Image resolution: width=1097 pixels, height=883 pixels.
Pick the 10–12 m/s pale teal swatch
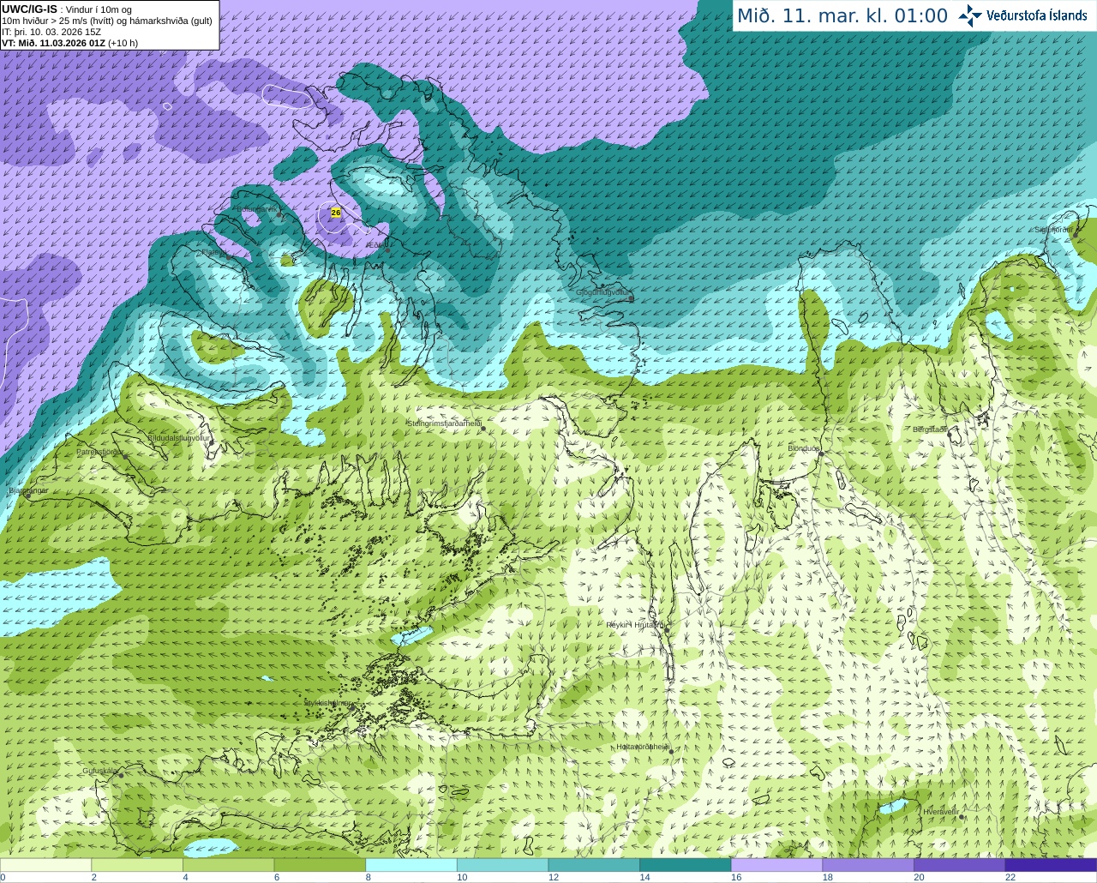tap(502, 865)
